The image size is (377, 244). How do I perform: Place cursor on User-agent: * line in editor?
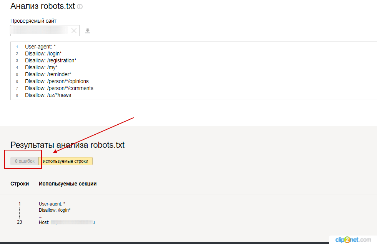pos(40,47)
